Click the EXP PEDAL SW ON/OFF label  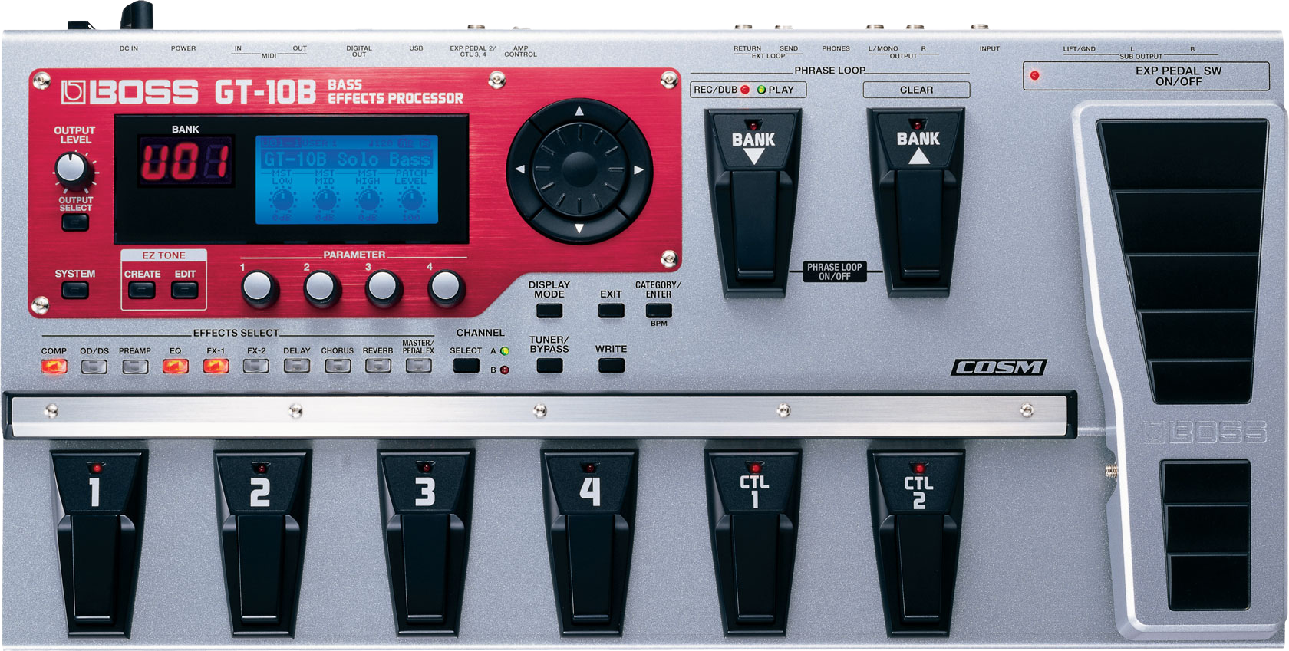1179,76
